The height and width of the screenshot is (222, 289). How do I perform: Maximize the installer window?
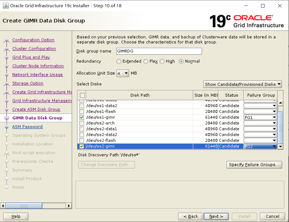click(263, 6)
